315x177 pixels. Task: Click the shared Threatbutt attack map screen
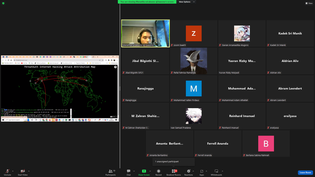60,88
